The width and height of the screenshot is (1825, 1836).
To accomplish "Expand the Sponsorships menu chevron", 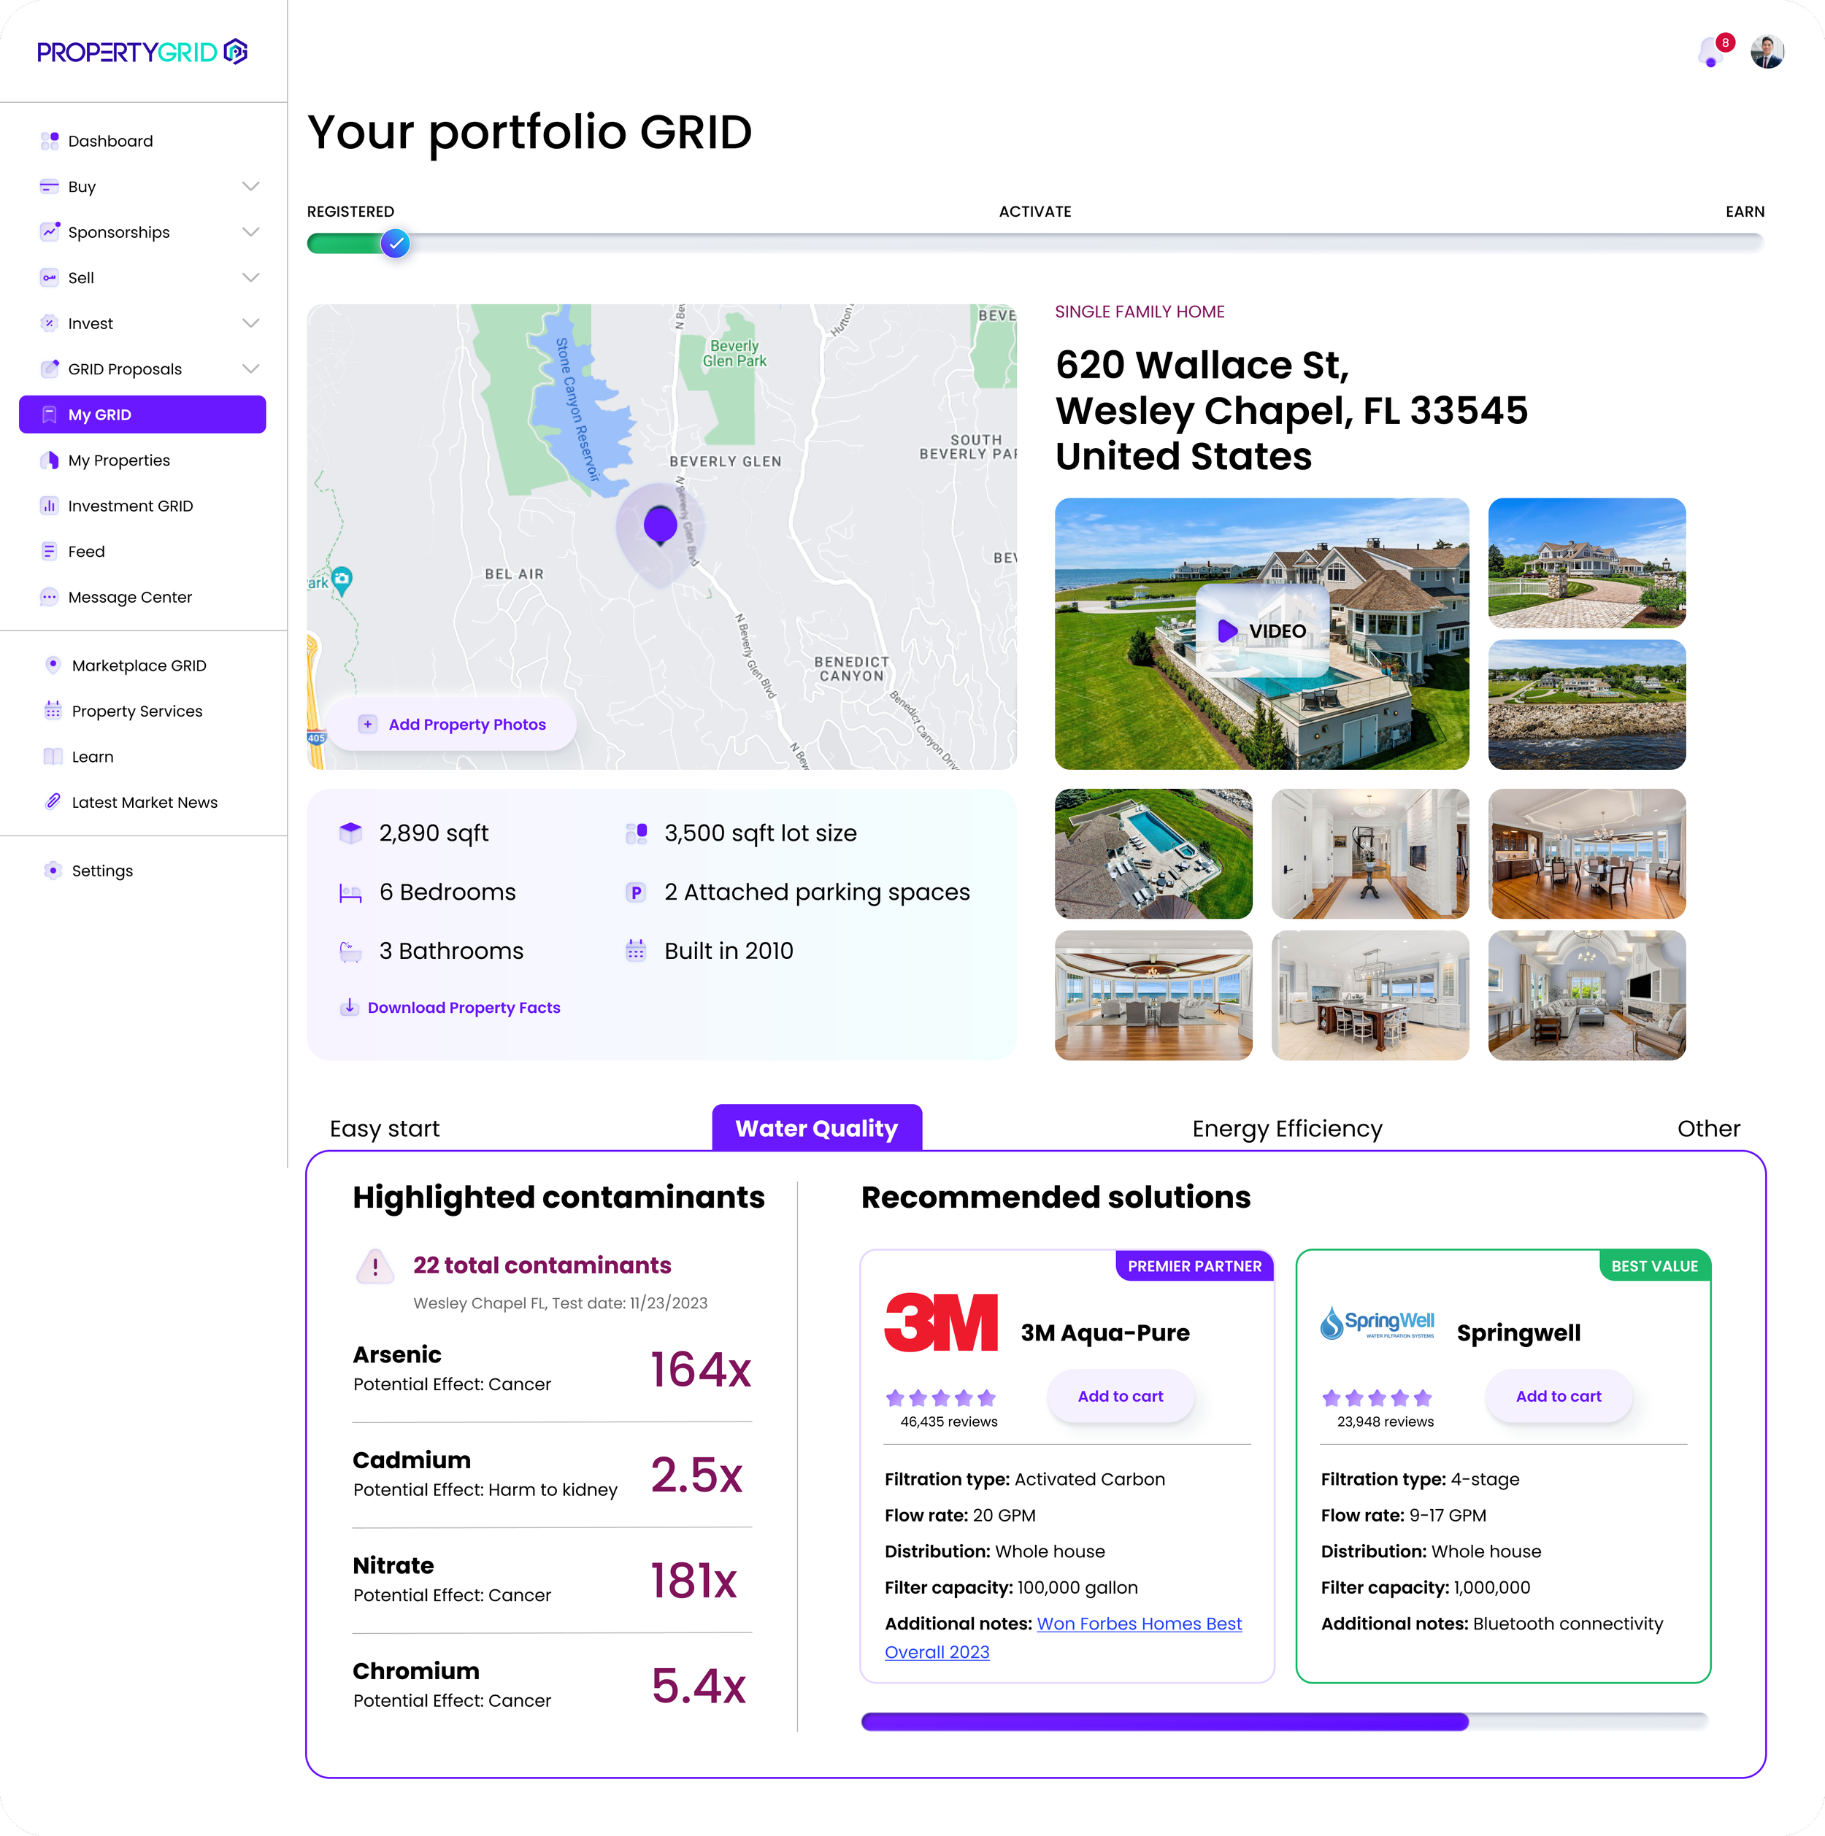I will (251, 232).
